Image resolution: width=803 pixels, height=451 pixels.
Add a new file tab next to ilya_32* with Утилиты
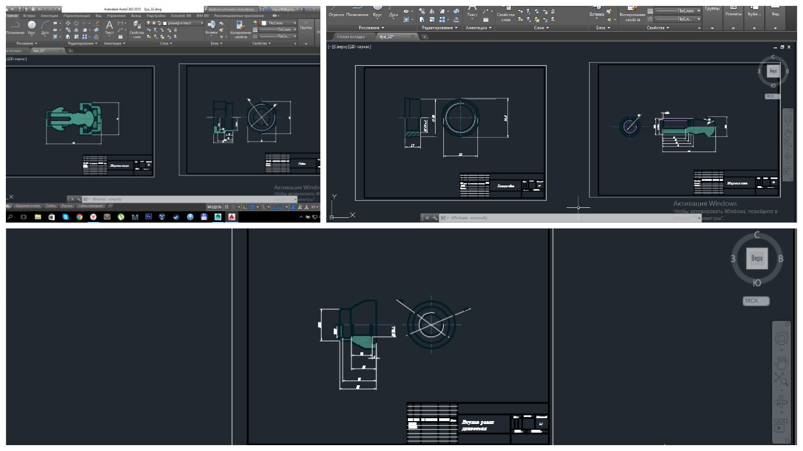424,36
